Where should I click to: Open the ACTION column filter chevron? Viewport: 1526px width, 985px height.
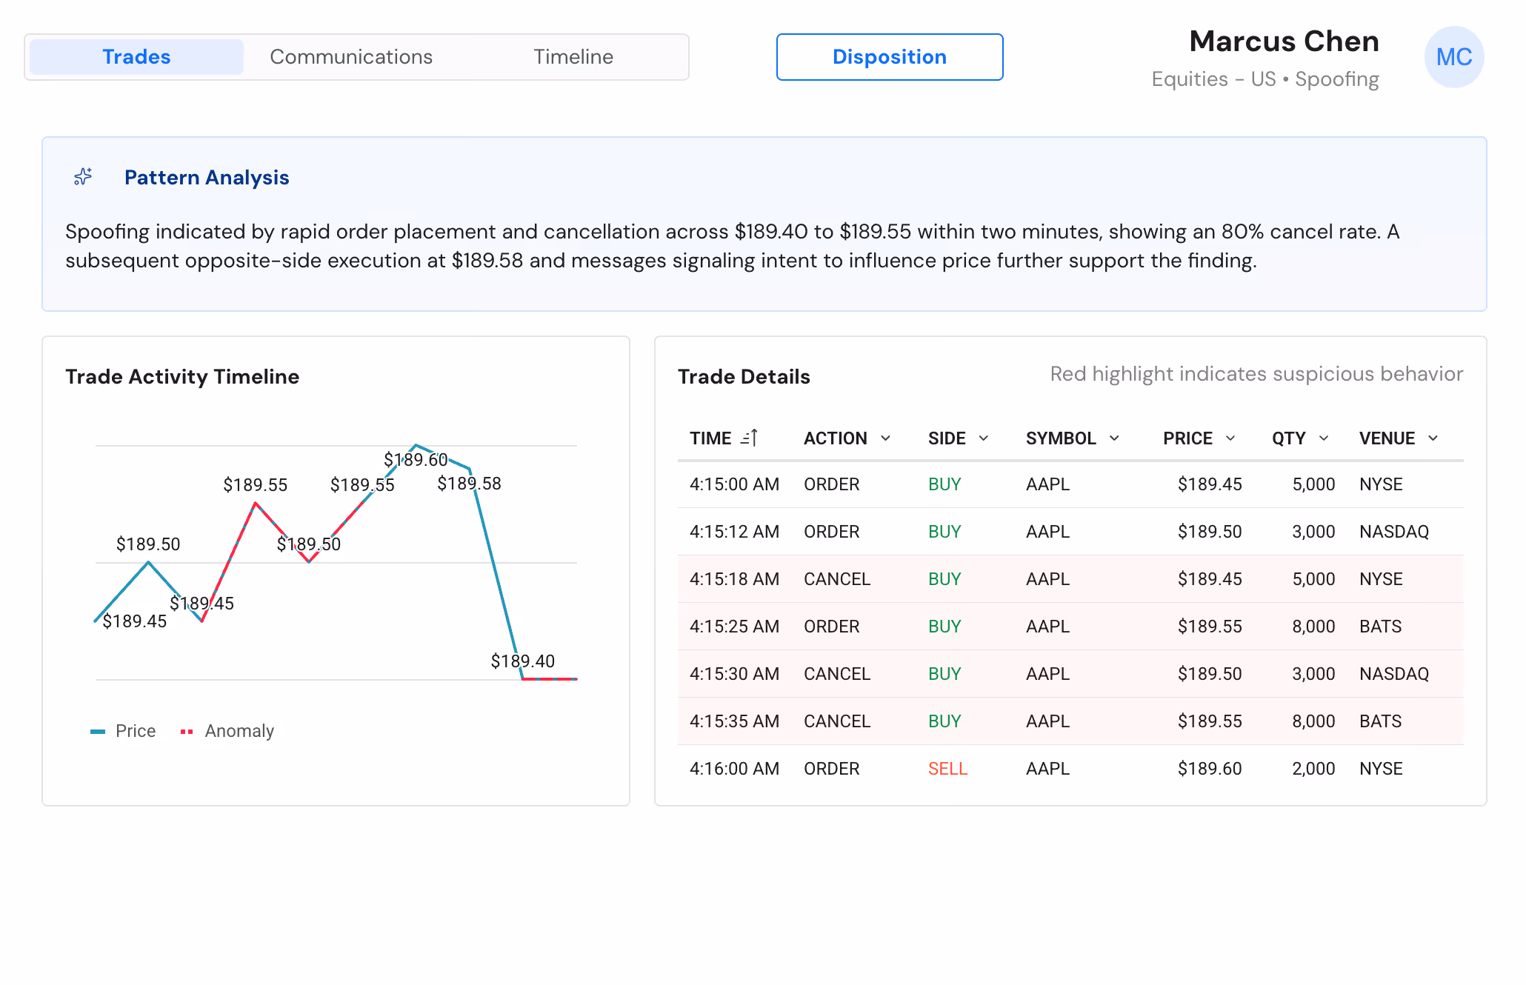pos(885,438)
